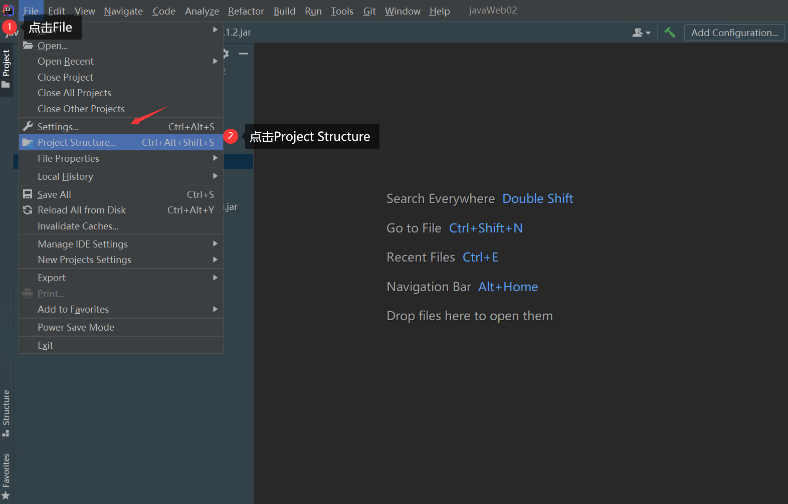Image resolution: width=788 pixels, height=504 pixels.
Task: Choose Open... from File menu
Action: pyautogui.click(x=121, y=46)
